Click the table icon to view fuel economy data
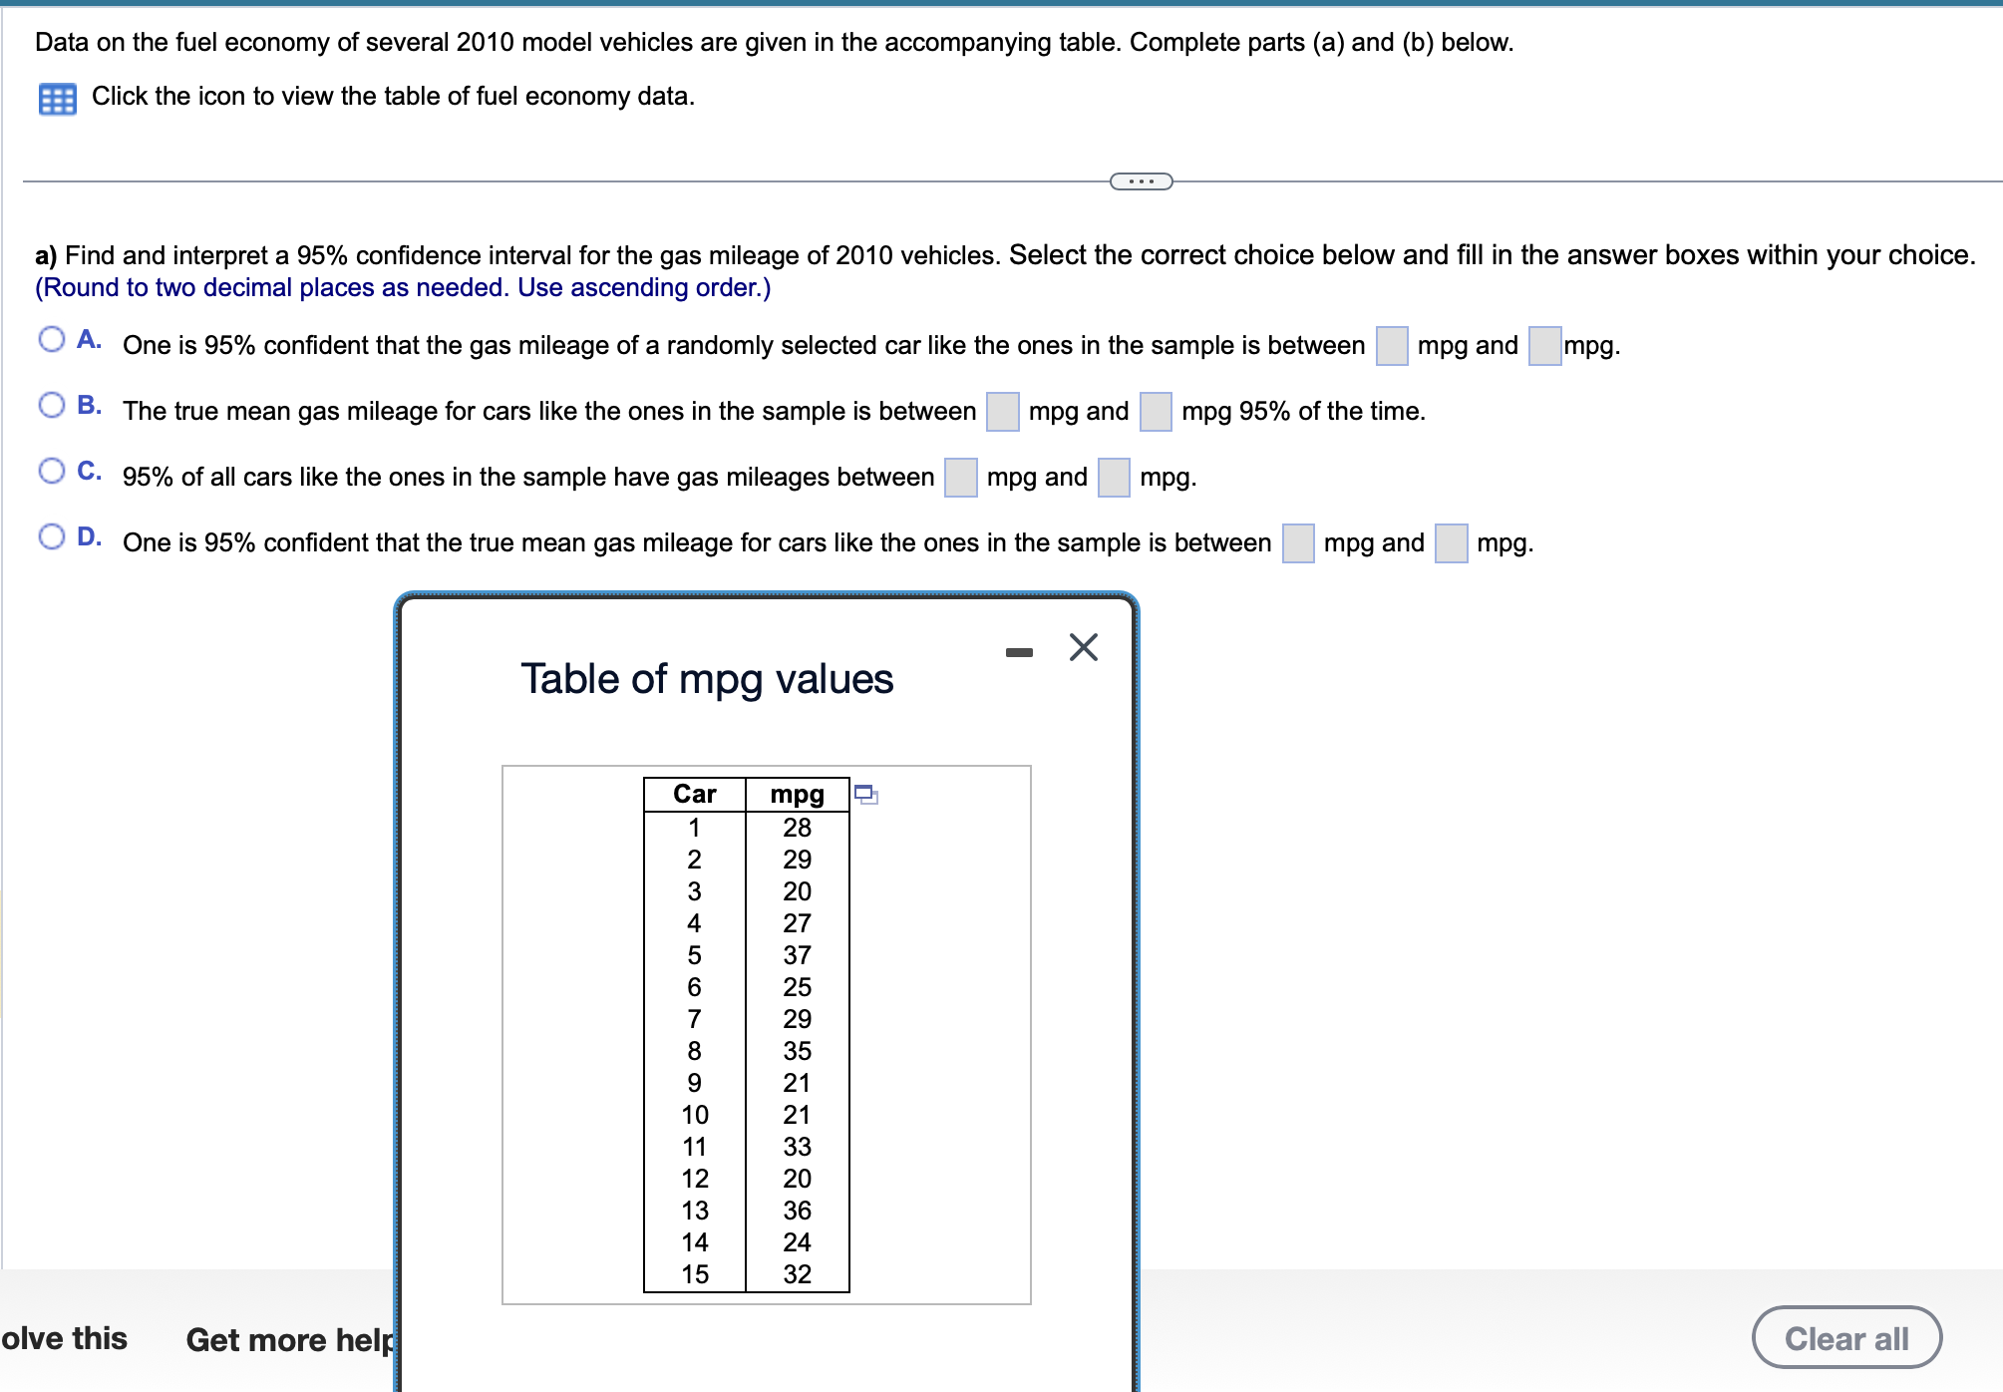 [x=56, y=97]
